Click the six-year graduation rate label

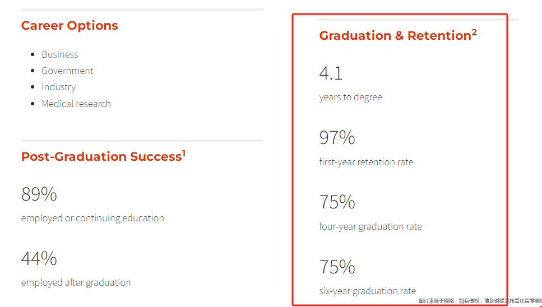368,291
